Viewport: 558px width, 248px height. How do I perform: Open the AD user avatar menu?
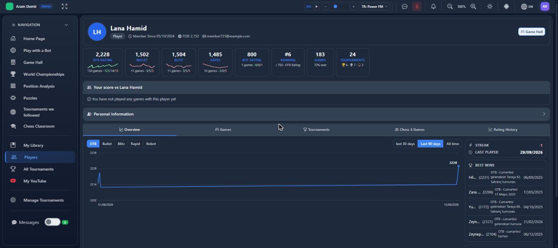click(545, 6)
